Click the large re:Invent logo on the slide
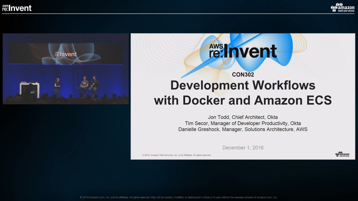358x201 pixels. click(x=243, y=51)
